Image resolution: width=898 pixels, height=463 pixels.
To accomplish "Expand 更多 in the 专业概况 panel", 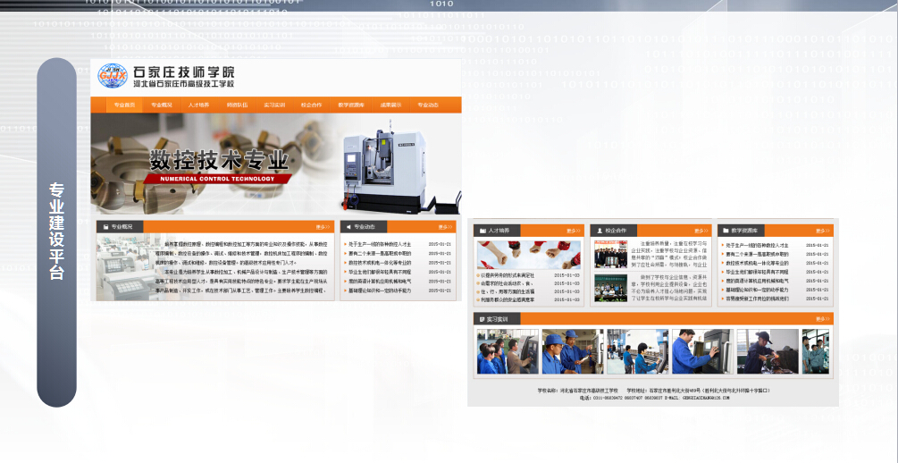I will point(322,227).
